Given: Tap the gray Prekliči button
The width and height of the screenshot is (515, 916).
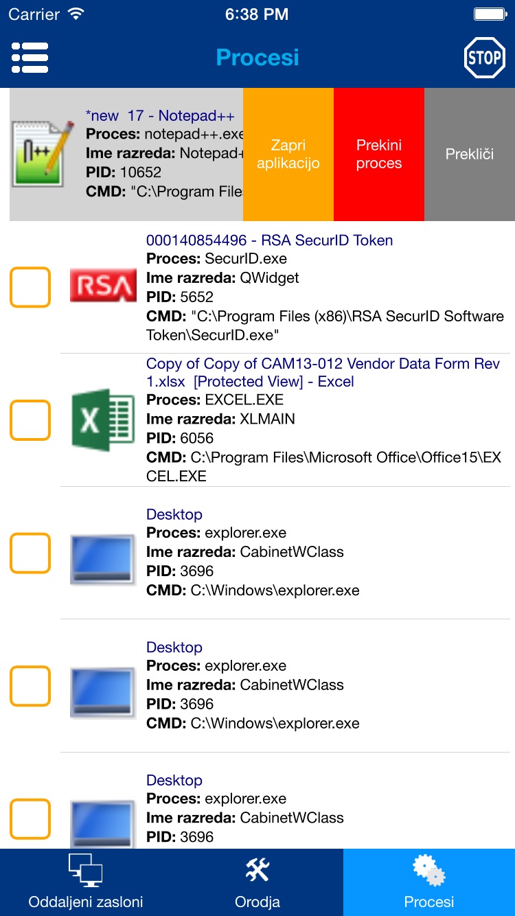Looking at the screenshot, I should click(x=470, y=154).
